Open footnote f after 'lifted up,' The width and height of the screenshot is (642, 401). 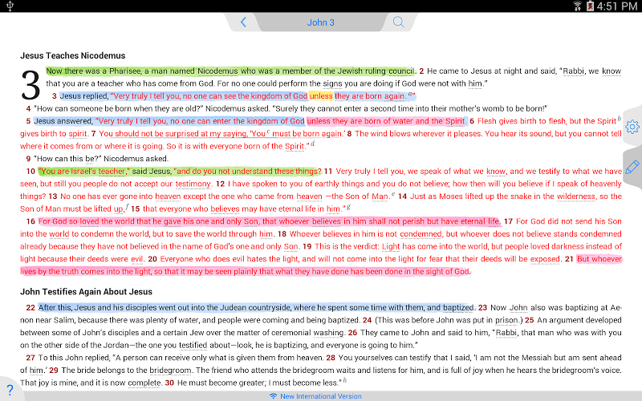[x=127, y=206]
